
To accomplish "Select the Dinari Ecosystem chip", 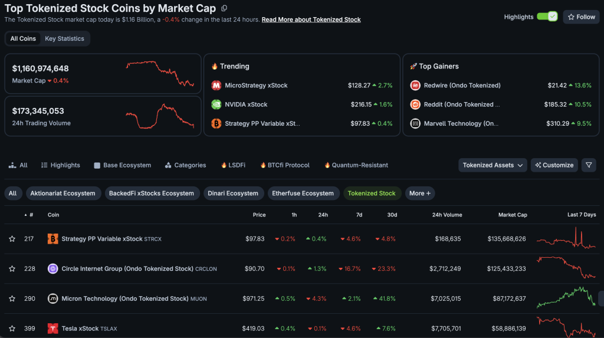I will (x=233, y=193).
